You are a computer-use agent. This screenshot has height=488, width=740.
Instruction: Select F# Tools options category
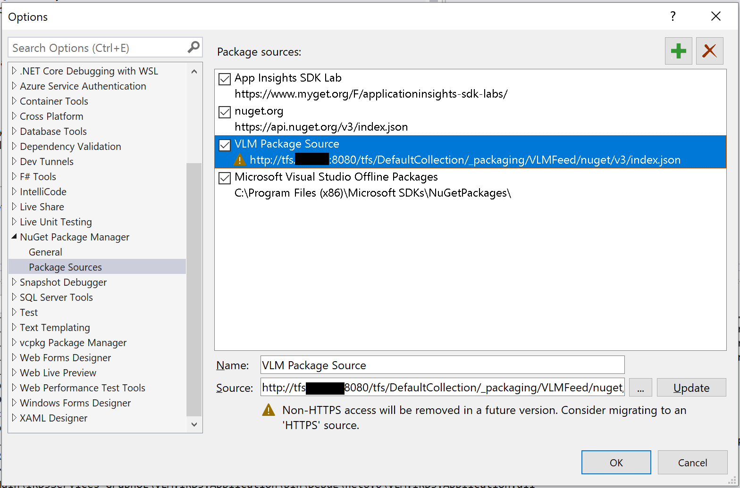click(x=38, y=176)
